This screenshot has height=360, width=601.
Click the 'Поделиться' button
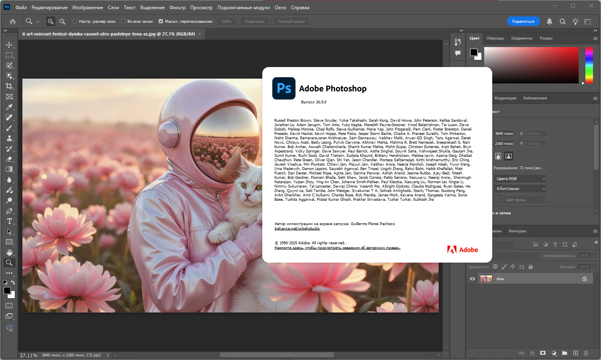(x=523, y=22)
